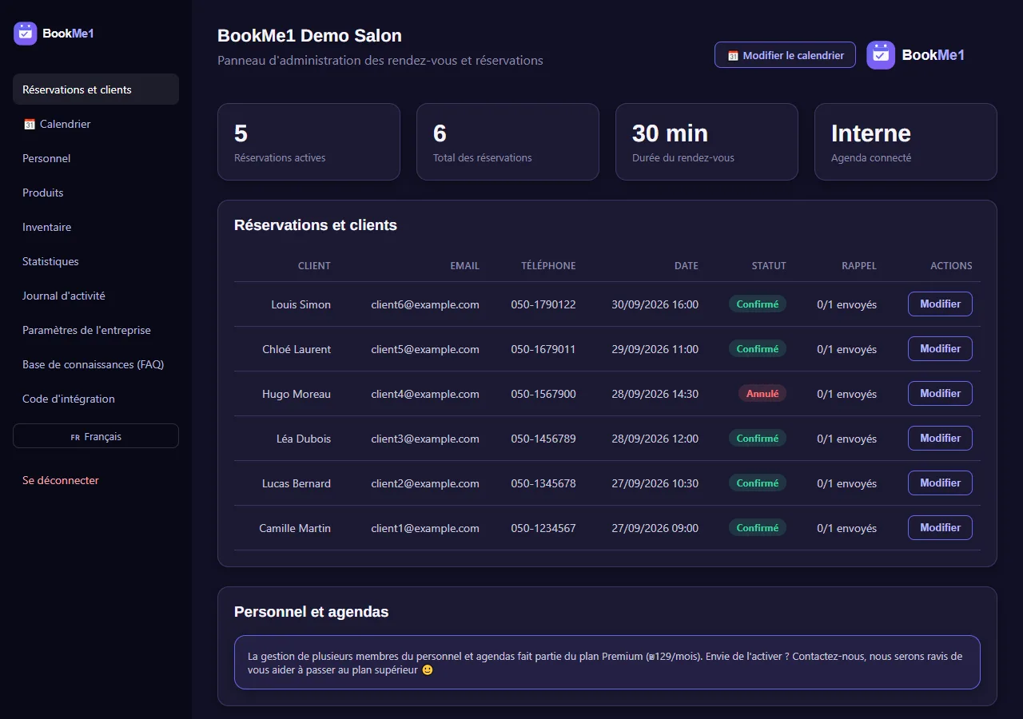Open Base de connaissances (FAQ)
This screenshot has height=719, width=1023.
click(96, 364)
